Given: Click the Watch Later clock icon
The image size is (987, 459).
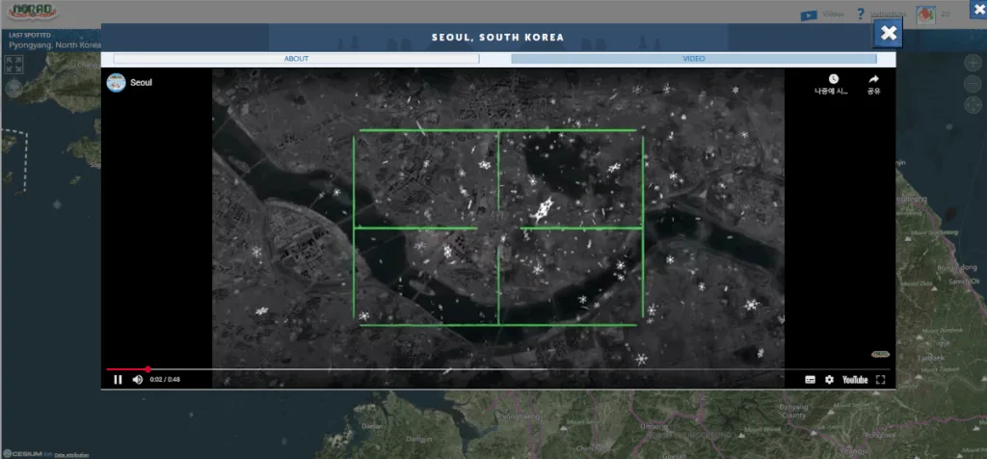Looking at the screenshot, I should click(833, 80).
